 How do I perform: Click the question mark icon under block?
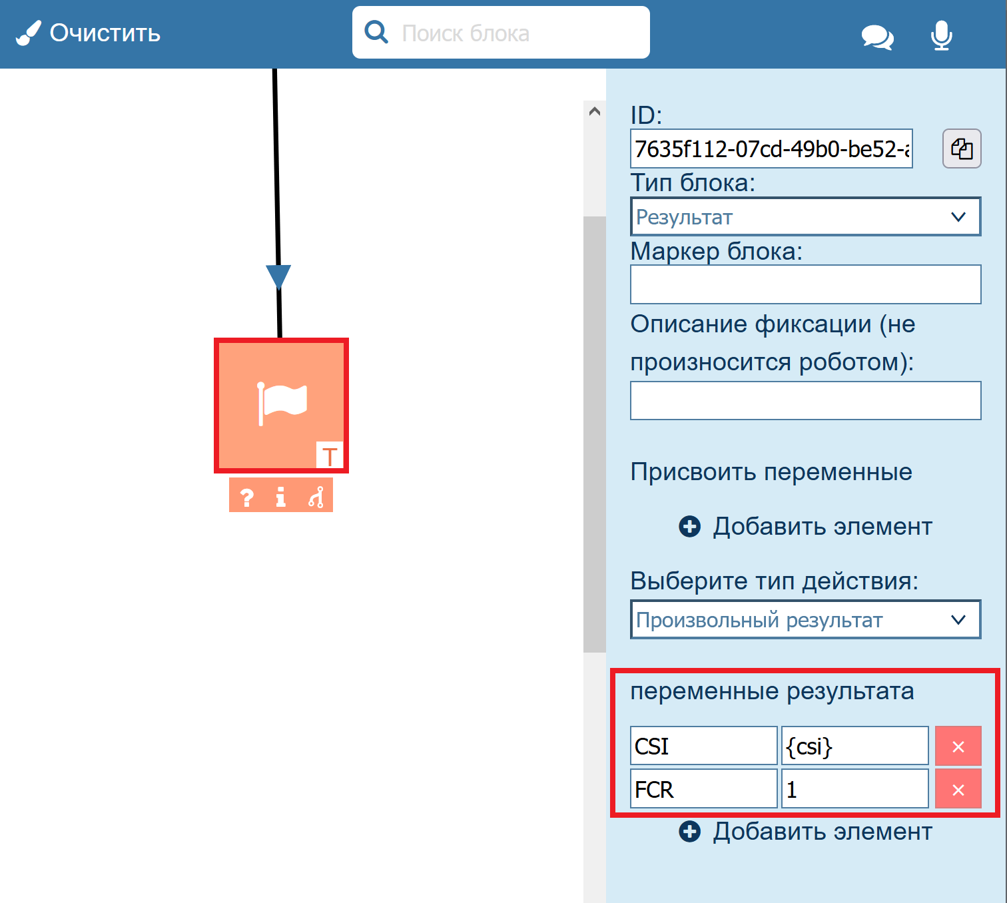(x=247, y=497)
